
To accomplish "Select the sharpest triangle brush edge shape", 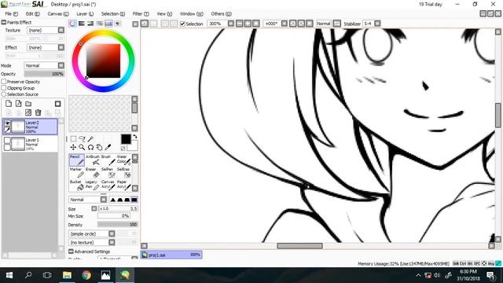I will [112, 200].
